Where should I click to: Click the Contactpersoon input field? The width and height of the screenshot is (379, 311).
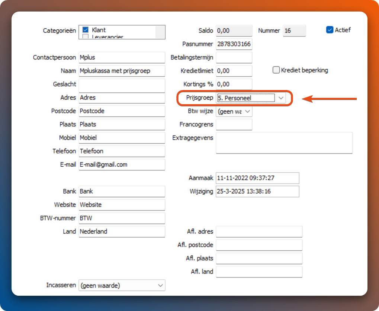[x=122, y=58]
